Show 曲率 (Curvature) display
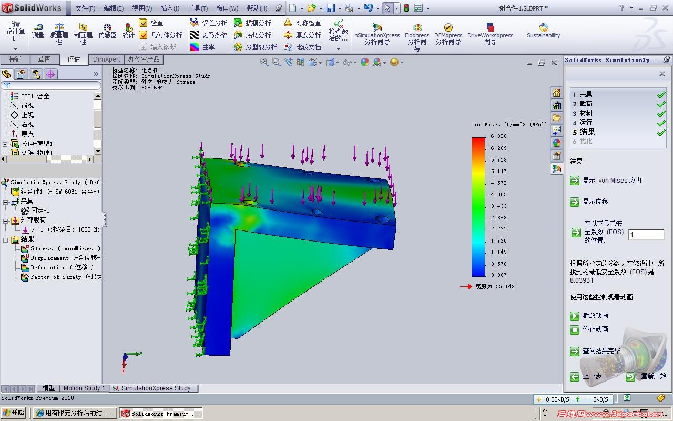Screen dimensions: 673x421 (x=202, y=47)
